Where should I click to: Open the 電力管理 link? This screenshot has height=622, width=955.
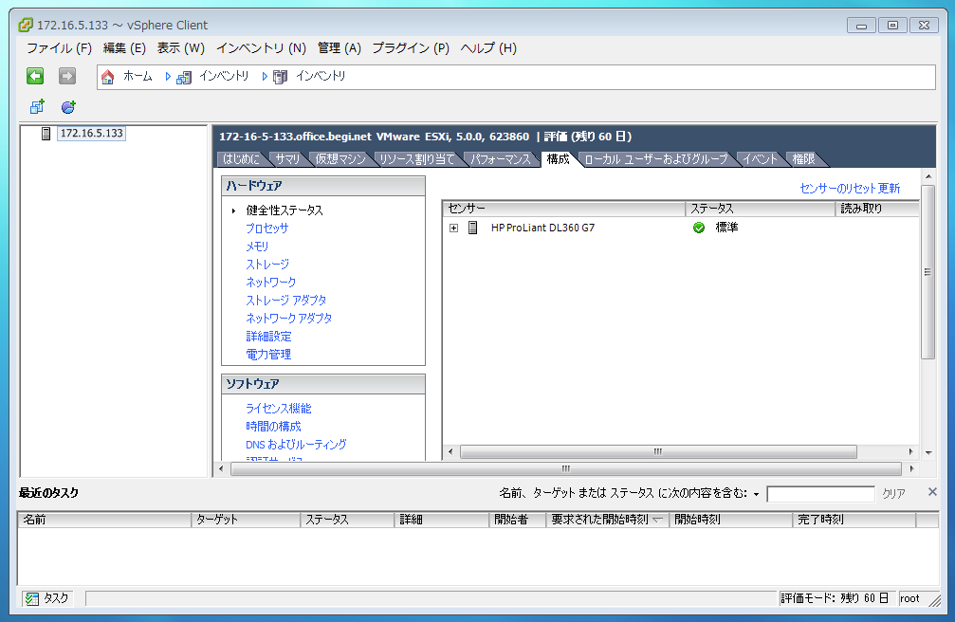(268, 354)
